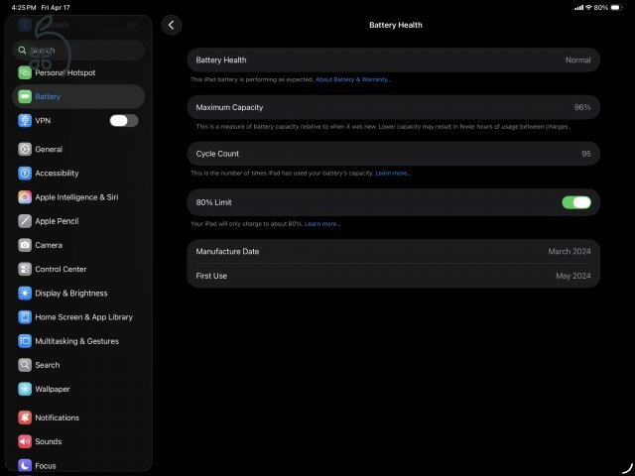The width and height of the screenshot is (635, 476).
Task: Toggle the VPN switch
Action: 124,121
